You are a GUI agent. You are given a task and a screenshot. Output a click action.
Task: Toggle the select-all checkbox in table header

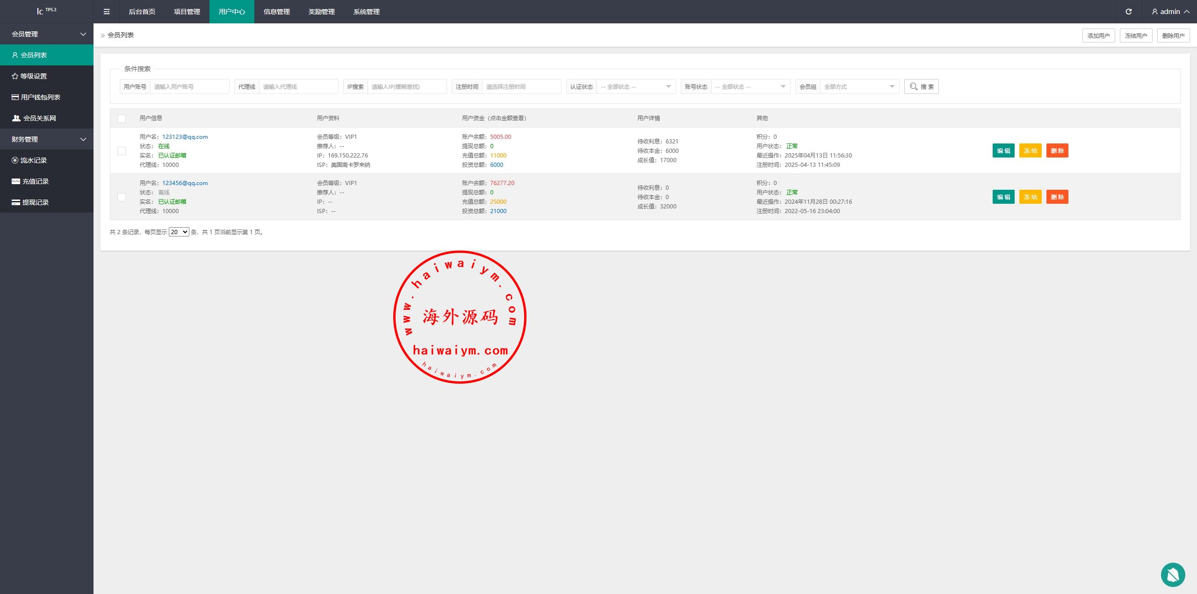click(x=122, y=119)
